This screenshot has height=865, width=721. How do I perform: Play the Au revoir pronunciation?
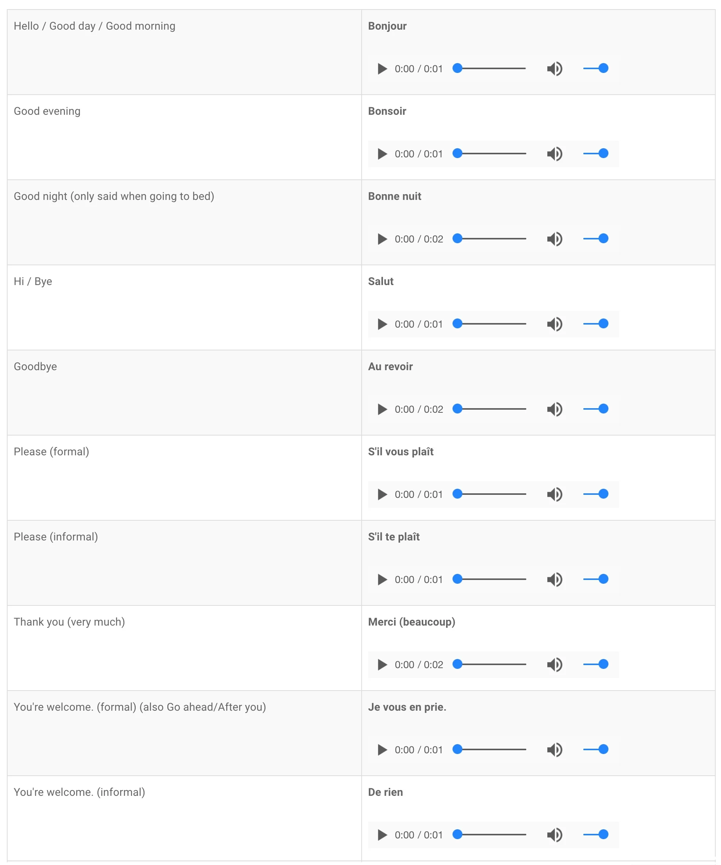pyautogui.click(x=382, y=409)
